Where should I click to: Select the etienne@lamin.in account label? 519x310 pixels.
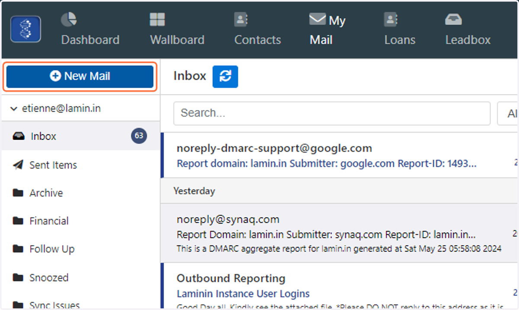pyautogui.click(x=61, y=109)
